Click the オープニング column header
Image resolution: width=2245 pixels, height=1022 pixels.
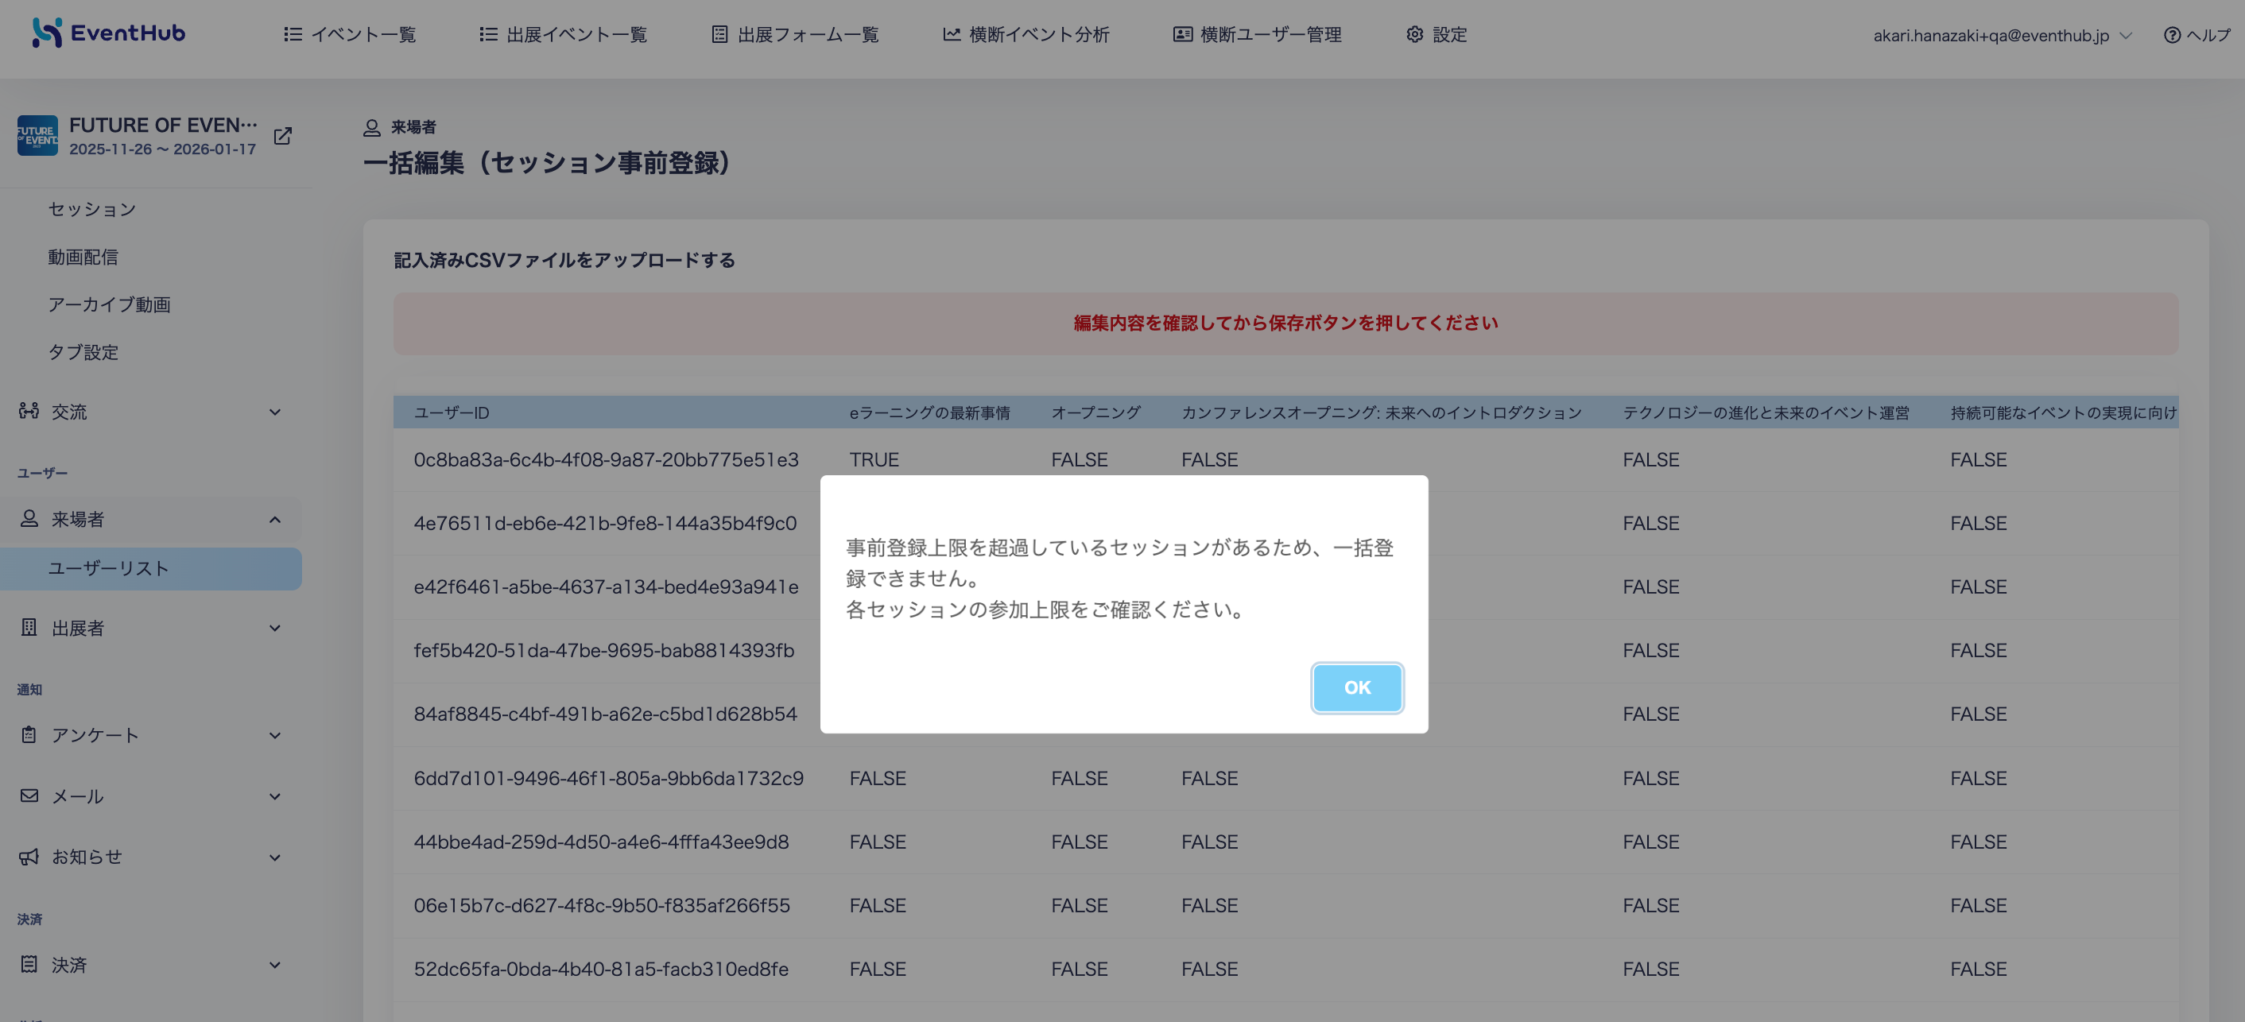[1095, 412]
